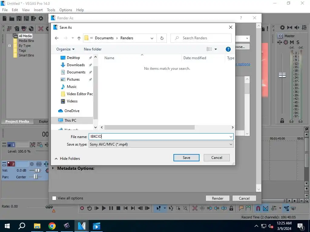This screenshot has width=310, height=232.
Task: Click the Project Properties gear icon
Action: [41, 18]
